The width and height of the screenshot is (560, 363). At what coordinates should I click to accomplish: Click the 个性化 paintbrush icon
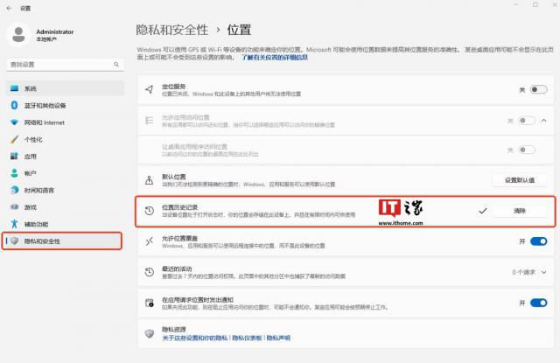[14, 139]
